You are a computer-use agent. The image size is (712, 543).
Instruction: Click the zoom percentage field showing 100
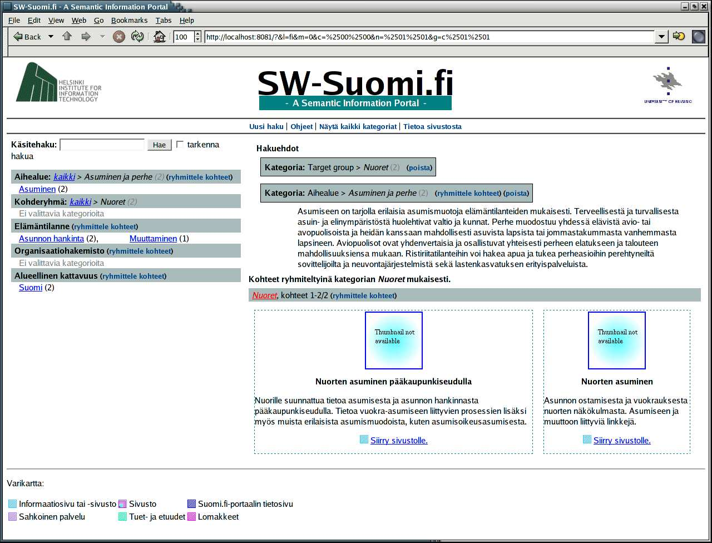click(x=184, y=37)
